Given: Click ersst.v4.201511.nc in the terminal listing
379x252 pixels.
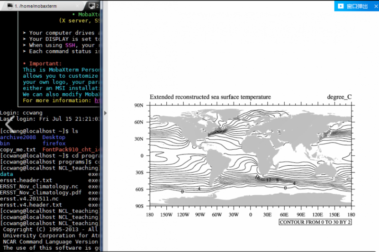Looking at the screenshot, I should [x=29, y=198].
